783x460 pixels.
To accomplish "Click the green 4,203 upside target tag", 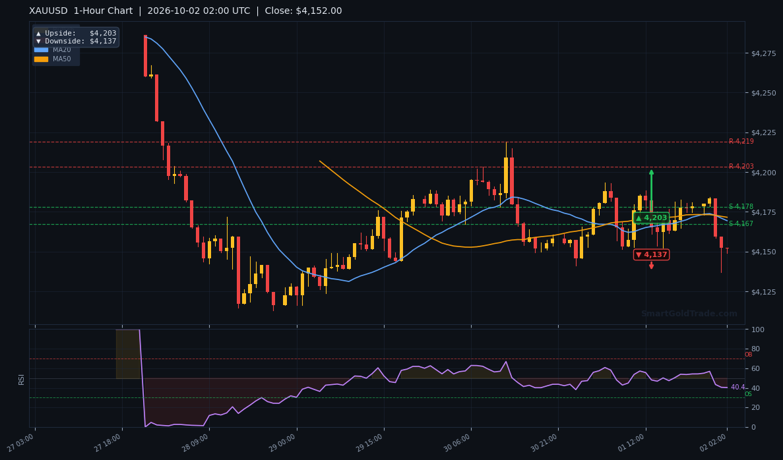I will (x=651, y=218).
